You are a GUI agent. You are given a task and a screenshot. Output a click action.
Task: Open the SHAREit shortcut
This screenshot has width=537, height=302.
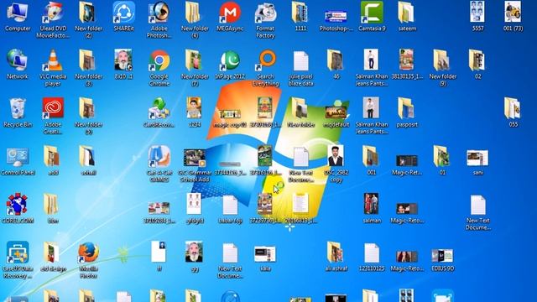tap(123, 17)
